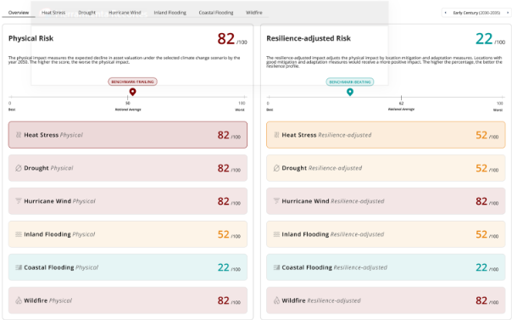
Task: Open the Coastal Flooding tab
Action: tap(216, 13)
